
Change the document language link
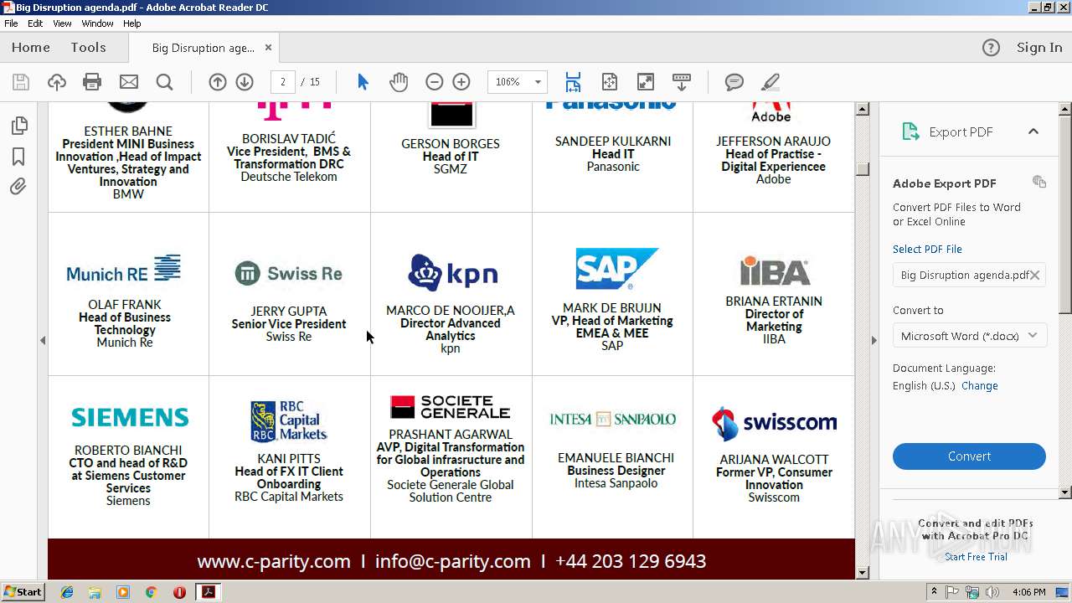click(979, 386)
